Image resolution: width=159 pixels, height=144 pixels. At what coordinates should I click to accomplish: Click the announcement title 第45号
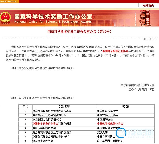[79, 32]
